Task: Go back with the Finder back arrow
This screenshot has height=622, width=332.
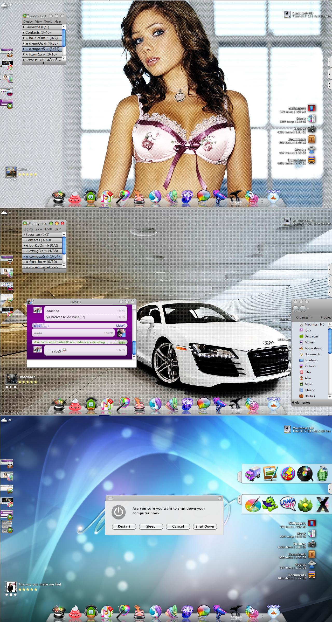Action: pyautogui.click(x=296, y=309)
